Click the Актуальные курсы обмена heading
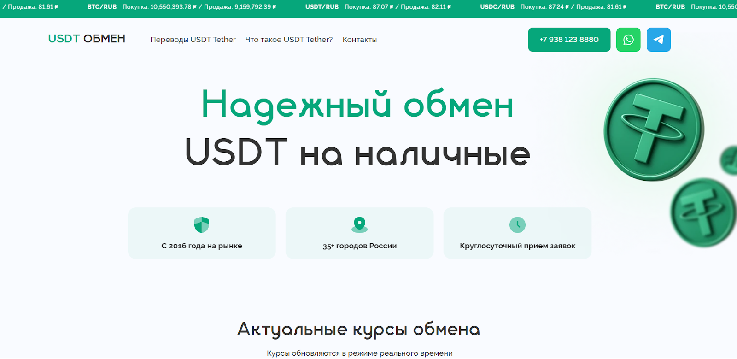Image resolution: width=737 pixels, height=359 pixels. pos(359,330)
